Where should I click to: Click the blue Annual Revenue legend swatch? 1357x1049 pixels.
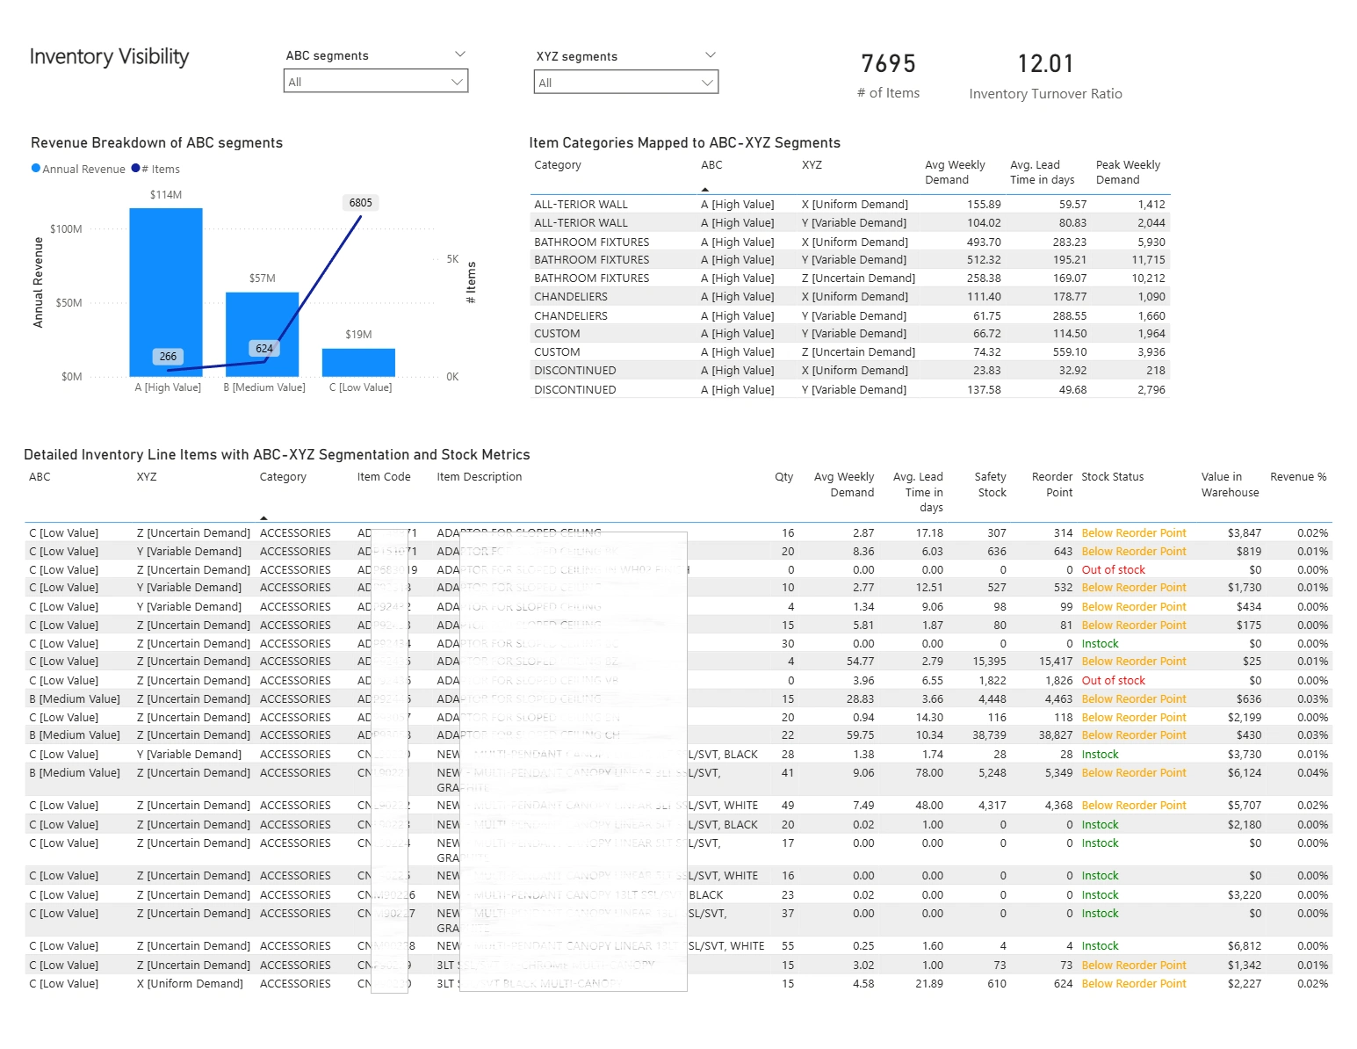(35, 168)
